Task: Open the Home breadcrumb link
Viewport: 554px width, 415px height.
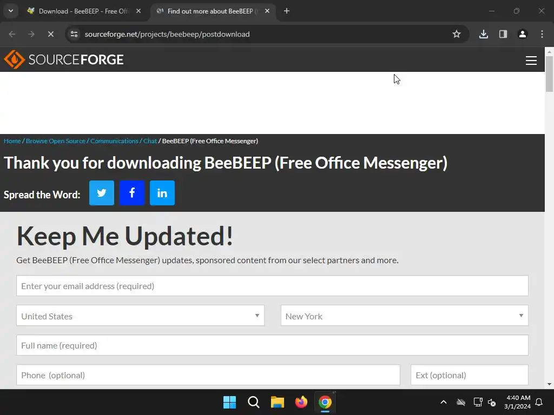Action: point(12,141)
